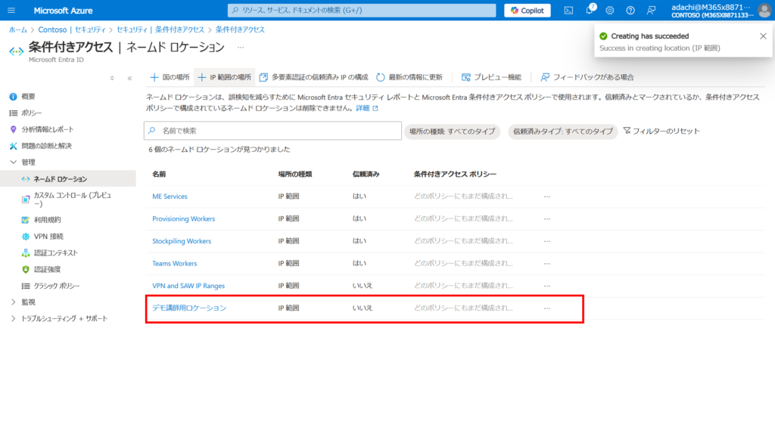Screen dimensions: 775x446
Task: Click policy cell in Teams Workers row
Action: [x=464, y=263]
